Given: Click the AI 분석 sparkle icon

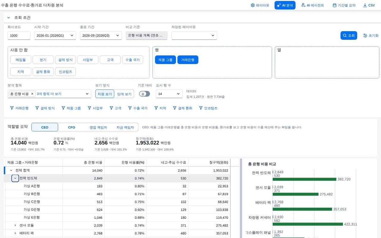Looking at the screenshot, I should (x=279, y=5).
